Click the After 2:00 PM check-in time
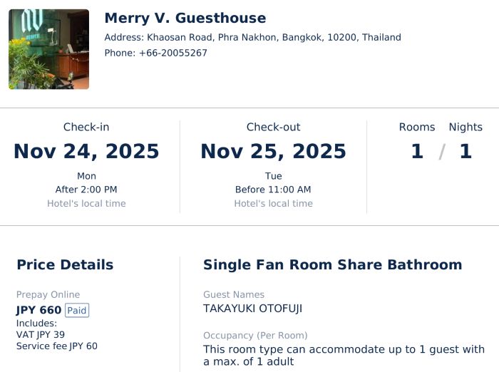 coord(86,190)
